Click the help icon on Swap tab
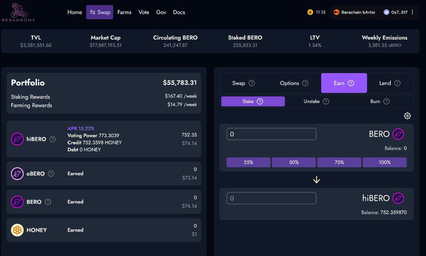Viewport: 426px width, 256px height. [x=252, y=83]
